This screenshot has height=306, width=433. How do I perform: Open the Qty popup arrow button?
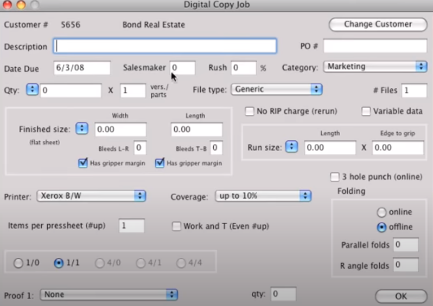(32, 89)
